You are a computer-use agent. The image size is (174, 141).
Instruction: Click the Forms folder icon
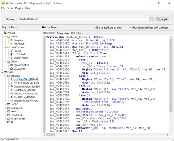click(x=8, y=37)
